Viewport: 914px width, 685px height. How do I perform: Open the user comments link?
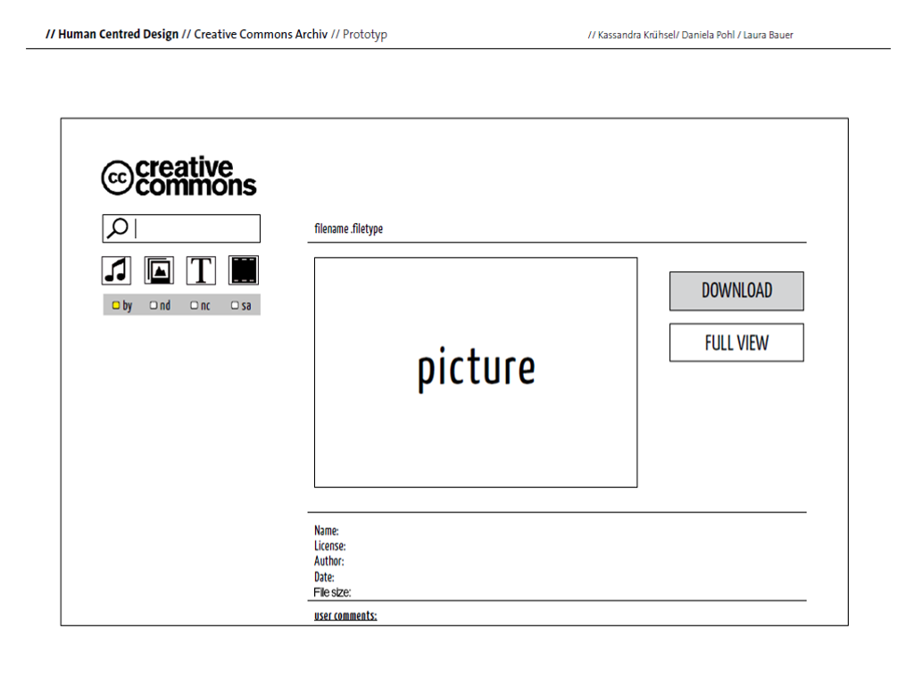pyautogui.click(x=345, y=615)
